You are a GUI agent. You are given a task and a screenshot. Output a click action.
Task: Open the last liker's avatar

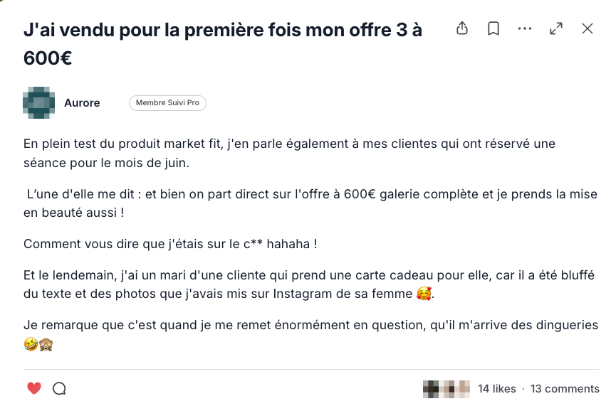point(463,389)
